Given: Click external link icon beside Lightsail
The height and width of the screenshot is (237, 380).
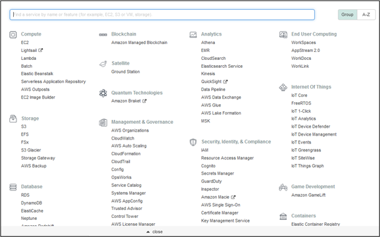Looking at the screenshot, I should [41, 50].
